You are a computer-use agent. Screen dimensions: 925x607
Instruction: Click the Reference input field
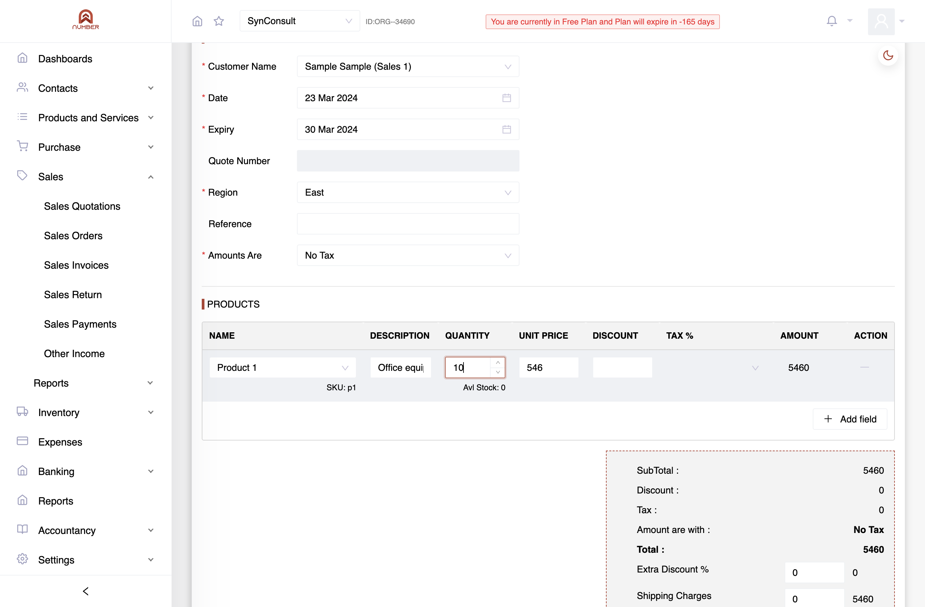click(x=408, y=224)
